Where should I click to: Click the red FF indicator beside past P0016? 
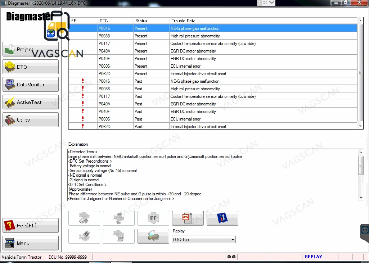[83, 81]
